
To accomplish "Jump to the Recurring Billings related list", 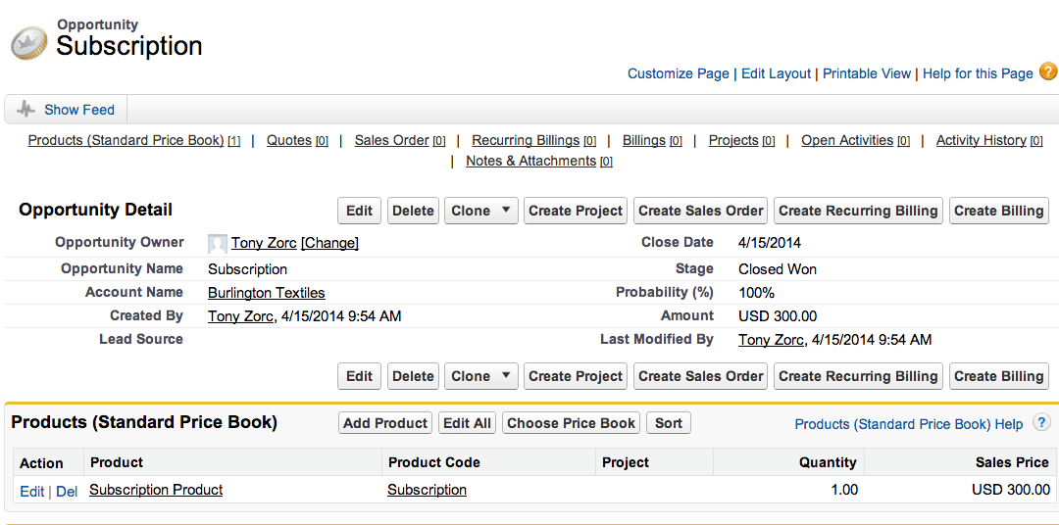I will (x=526, y=140).
